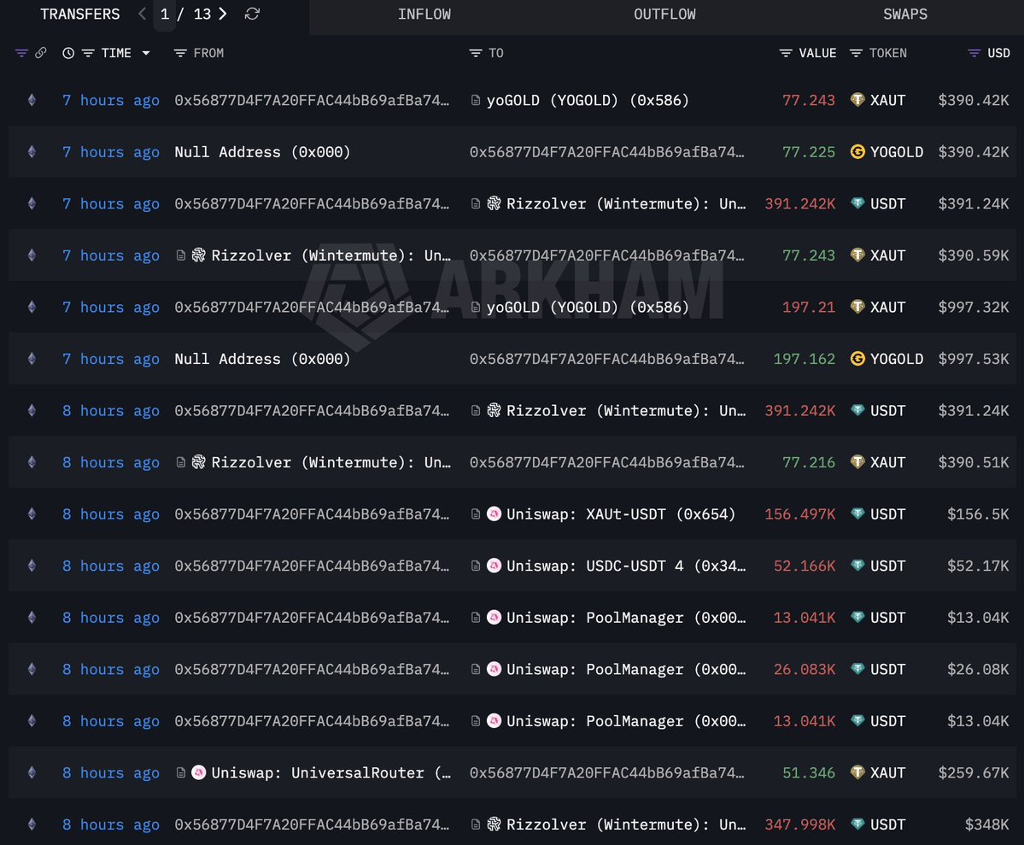Go to next transfers page arrow

(224, 14)
